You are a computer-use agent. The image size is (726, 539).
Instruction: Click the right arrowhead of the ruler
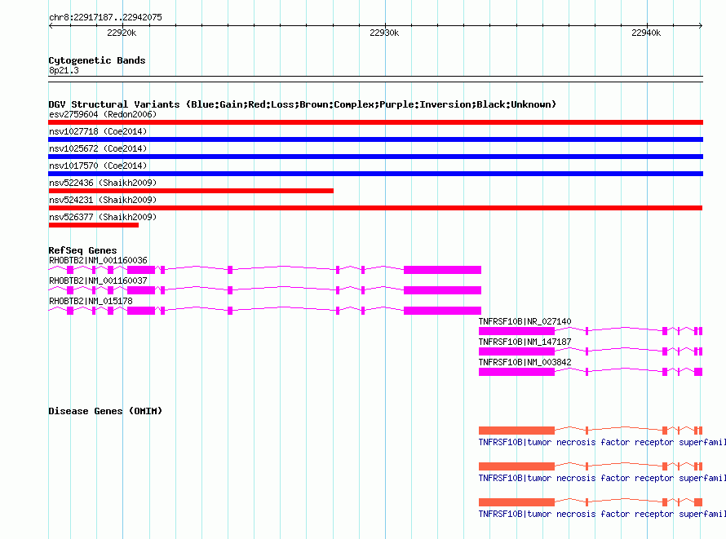click(701, 26)
